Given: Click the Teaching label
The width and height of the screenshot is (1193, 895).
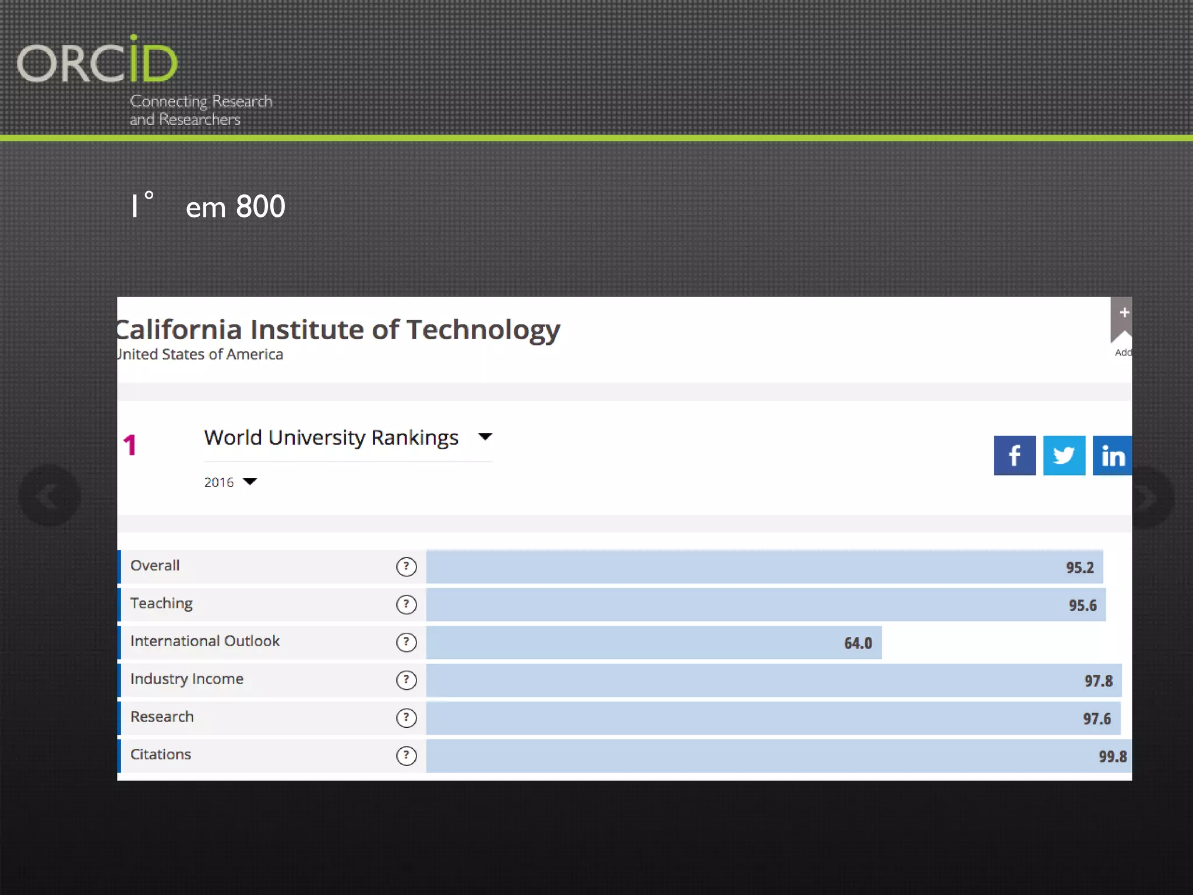Looking at the screenshot, I should click(161, 604).
